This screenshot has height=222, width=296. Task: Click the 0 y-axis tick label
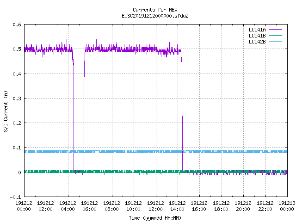[19, 173]
